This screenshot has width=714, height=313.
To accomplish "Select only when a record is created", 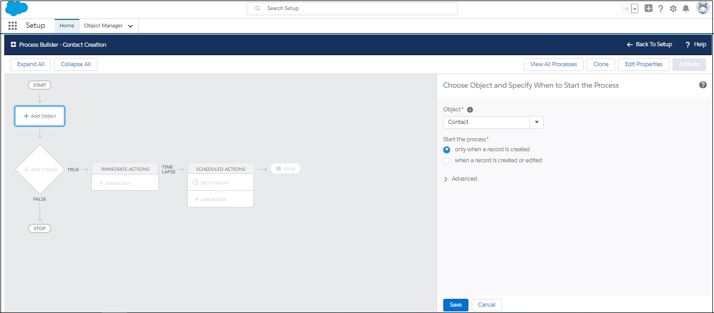I will click(x=447, y=150).
